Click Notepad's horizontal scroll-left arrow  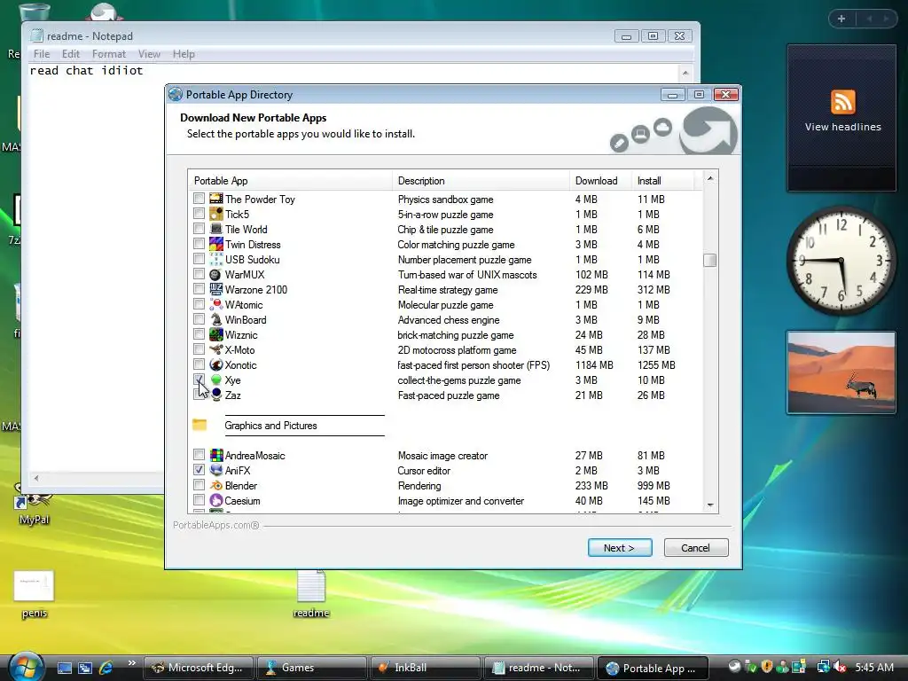(x=35, y=478)
